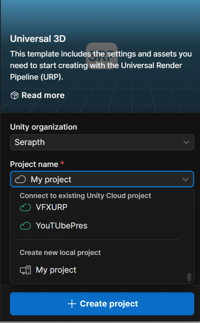The height and width of the screenshot is (323, 200).
Task: Click the plus icon on Create project button
Action: 72,304
